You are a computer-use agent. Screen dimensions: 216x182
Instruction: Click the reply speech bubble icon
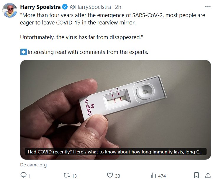click(x=23, y=176)
